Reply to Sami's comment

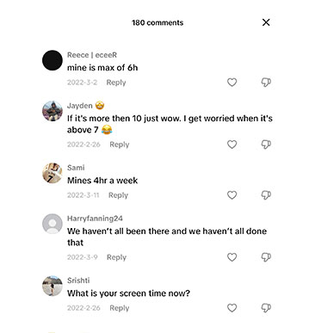coord(118,195)
